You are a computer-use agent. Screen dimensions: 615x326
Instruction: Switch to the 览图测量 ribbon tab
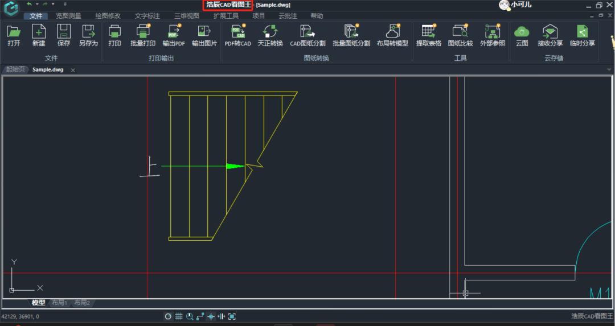68,16
